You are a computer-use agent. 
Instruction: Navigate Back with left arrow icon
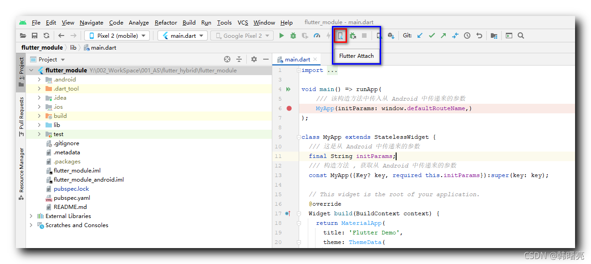click(61, 36)
